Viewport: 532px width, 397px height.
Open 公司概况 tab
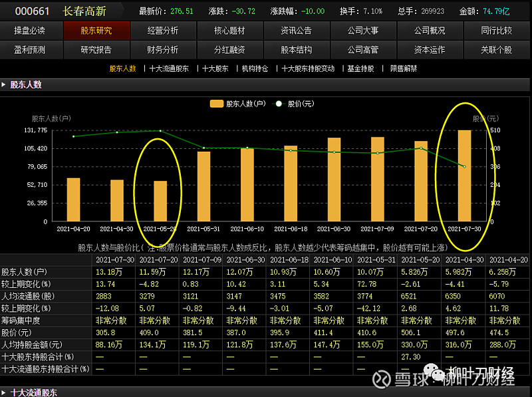tap(430, 31)
